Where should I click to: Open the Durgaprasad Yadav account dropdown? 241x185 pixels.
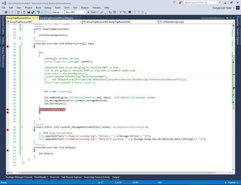click(x=234, y=8)
